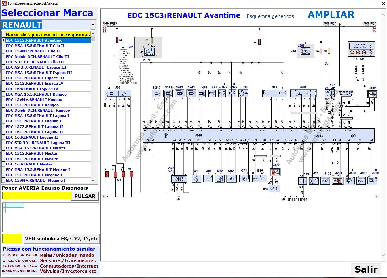Click schematic panel scroll-down arrow
387x278 pixels.
tap(383, 255)
